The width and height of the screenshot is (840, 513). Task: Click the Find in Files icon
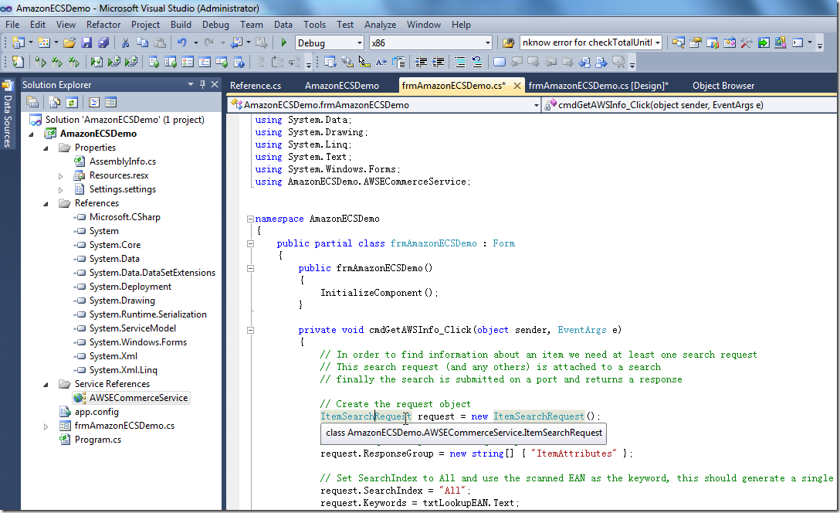[509, 43]
